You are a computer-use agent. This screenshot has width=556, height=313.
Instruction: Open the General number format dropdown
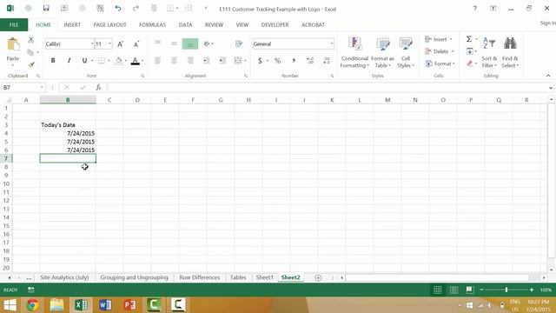[332, 44]
